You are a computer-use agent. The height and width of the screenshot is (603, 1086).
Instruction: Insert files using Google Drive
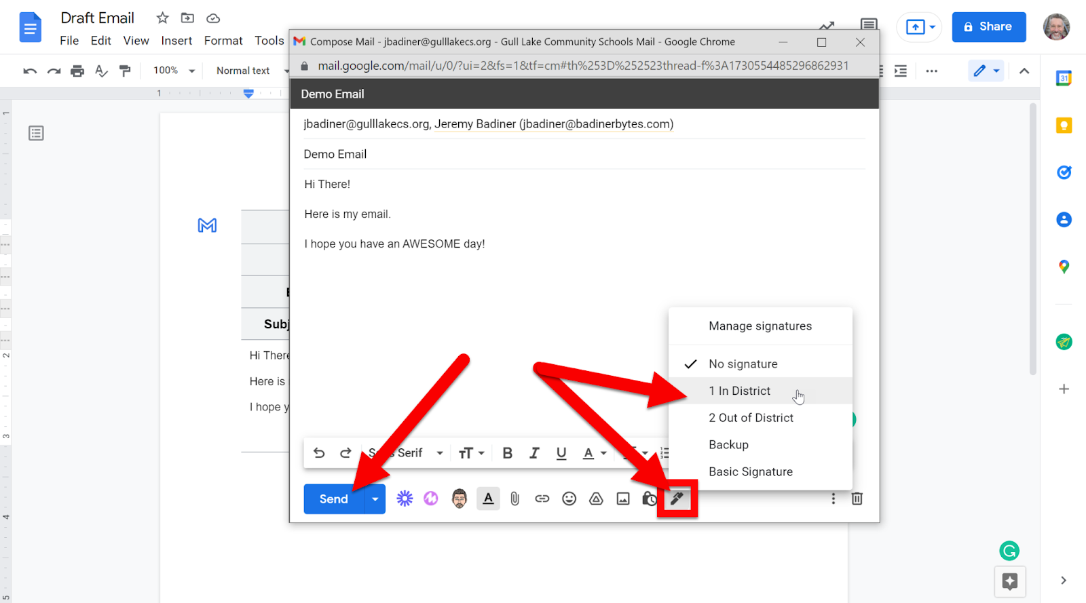pyautogui.click(x=596, y=499)
